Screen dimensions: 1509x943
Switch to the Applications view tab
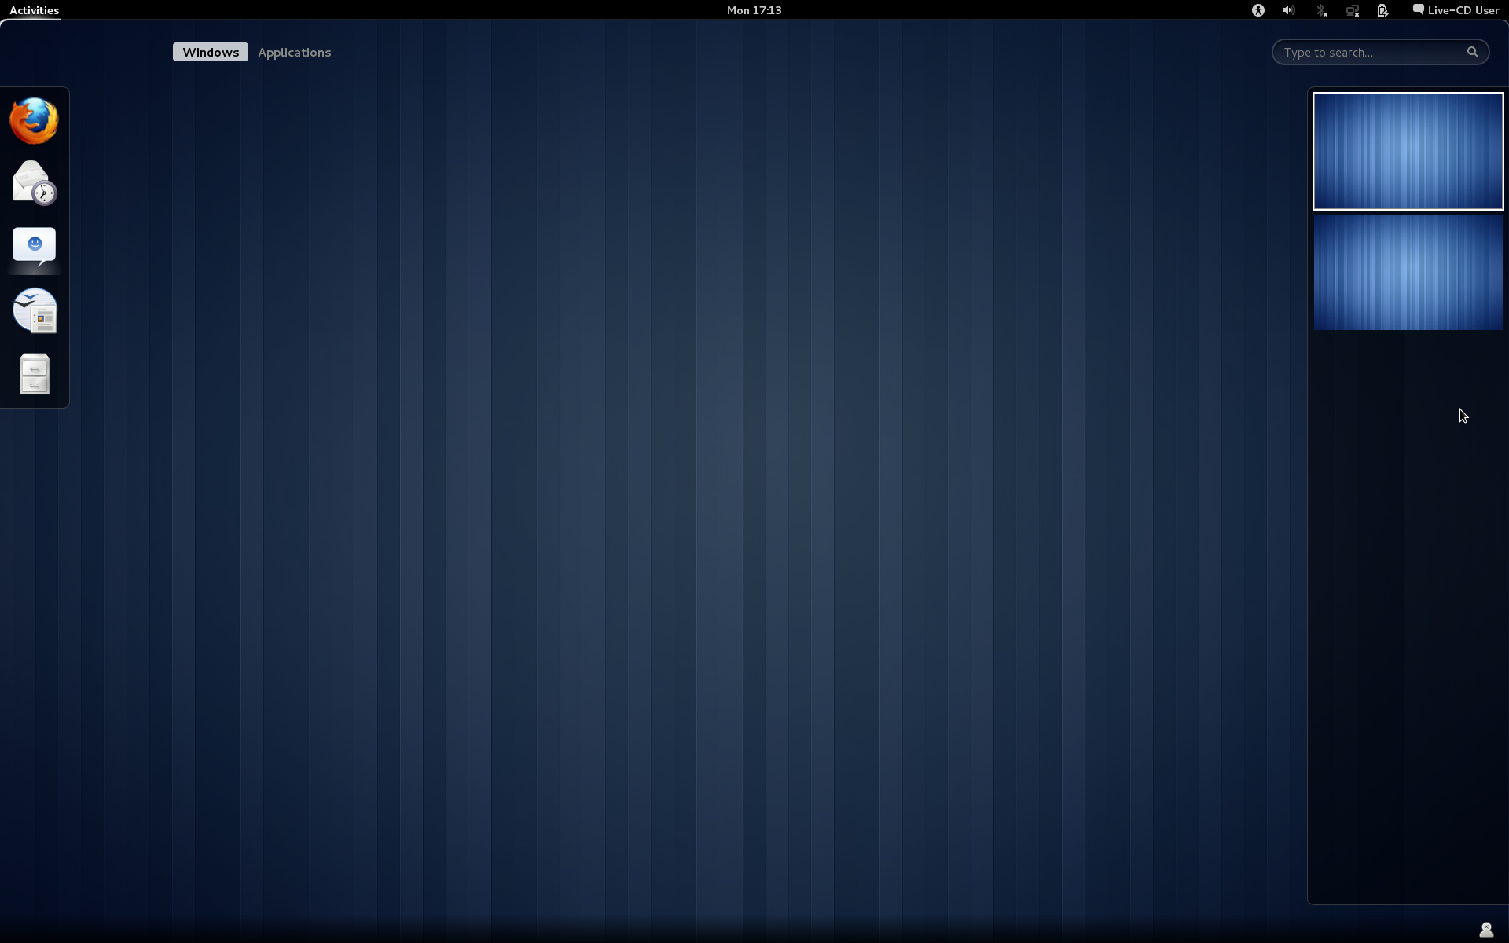click(x=295, y=52)
